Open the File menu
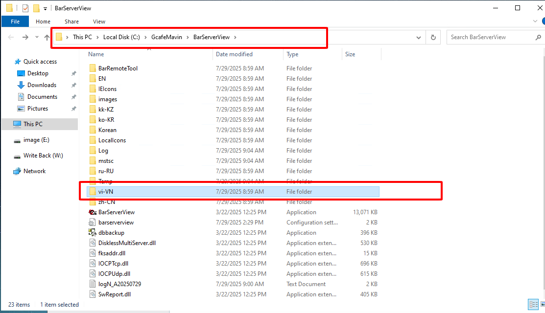 click(15, 22)
